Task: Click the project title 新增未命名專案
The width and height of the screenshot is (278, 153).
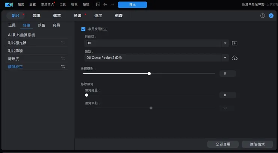Action: [x=254, y=5]
